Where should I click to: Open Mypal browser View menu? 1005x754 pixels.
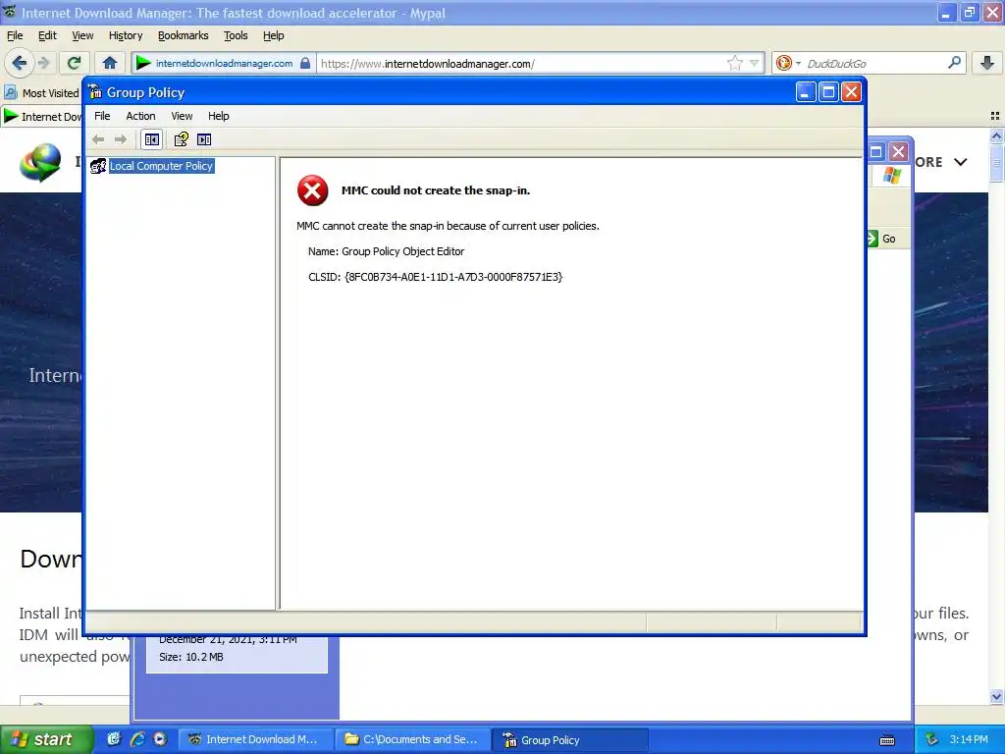(82, 36)
